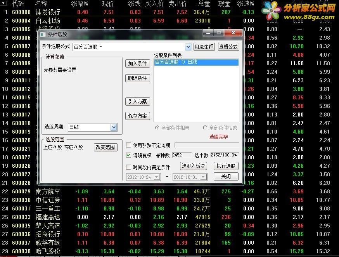Uncheck the 精确复权 checkbox
This screenshot has width=339, height=257.
point(128,155)
